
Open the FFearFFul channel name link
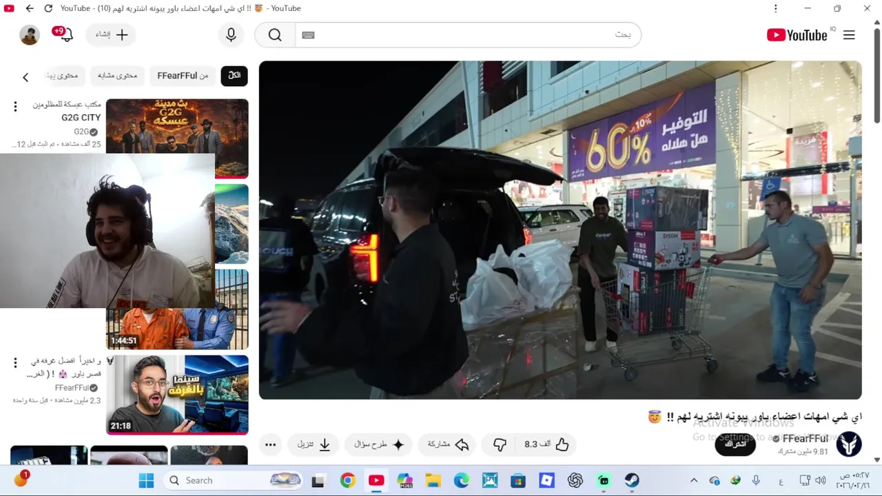[x=805, y=439]
